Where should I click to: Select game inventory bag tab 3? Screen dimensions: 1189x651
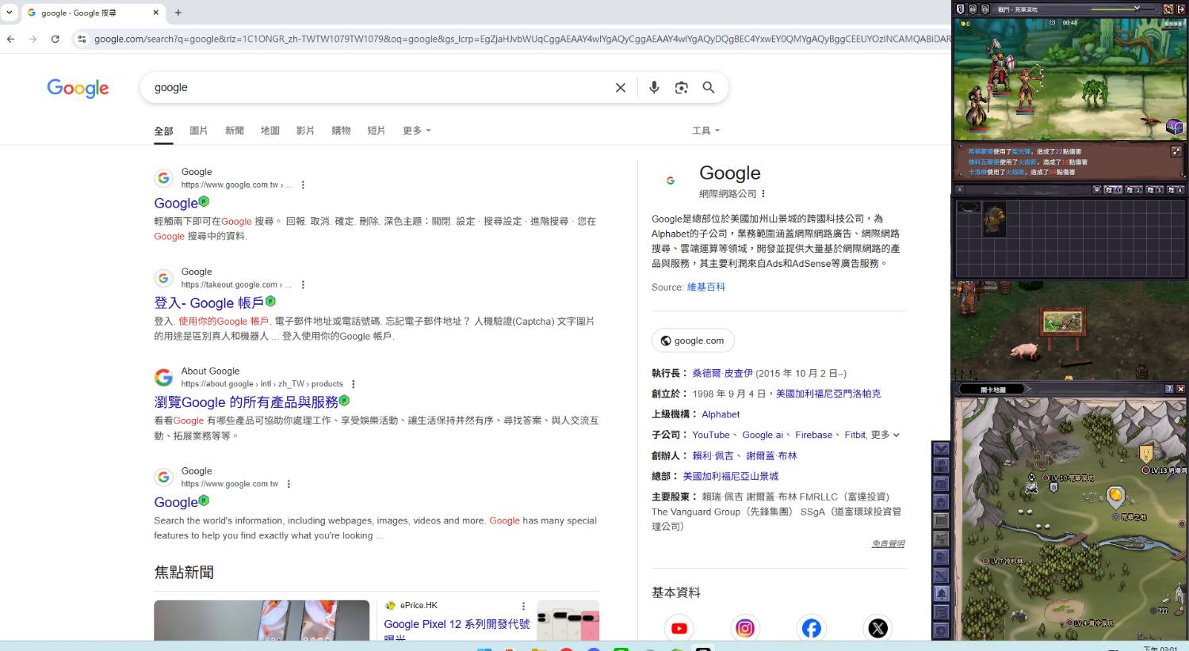click(x=1155, y=189)
